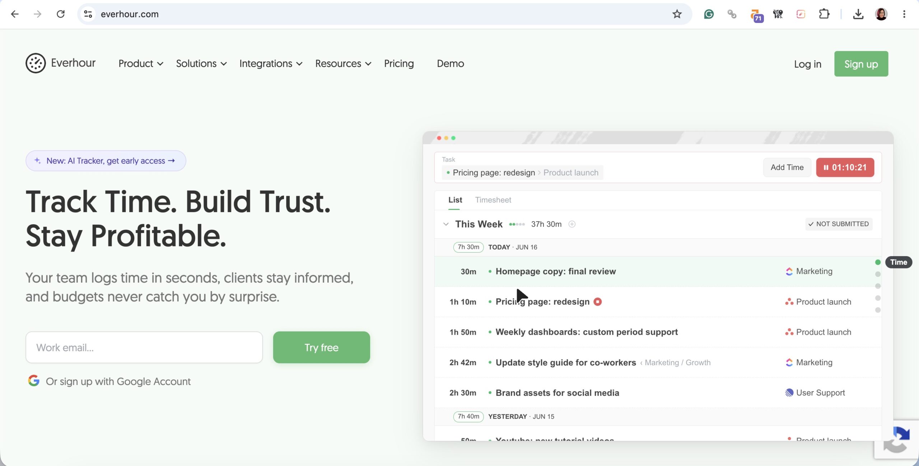919x466 pixels.
Task: Focus the Work email input field
Action: 144,347
